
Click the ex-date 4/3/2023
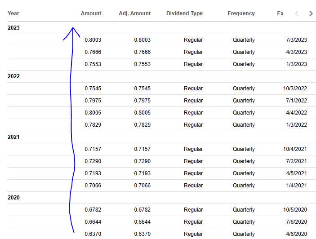pos(297,52)
